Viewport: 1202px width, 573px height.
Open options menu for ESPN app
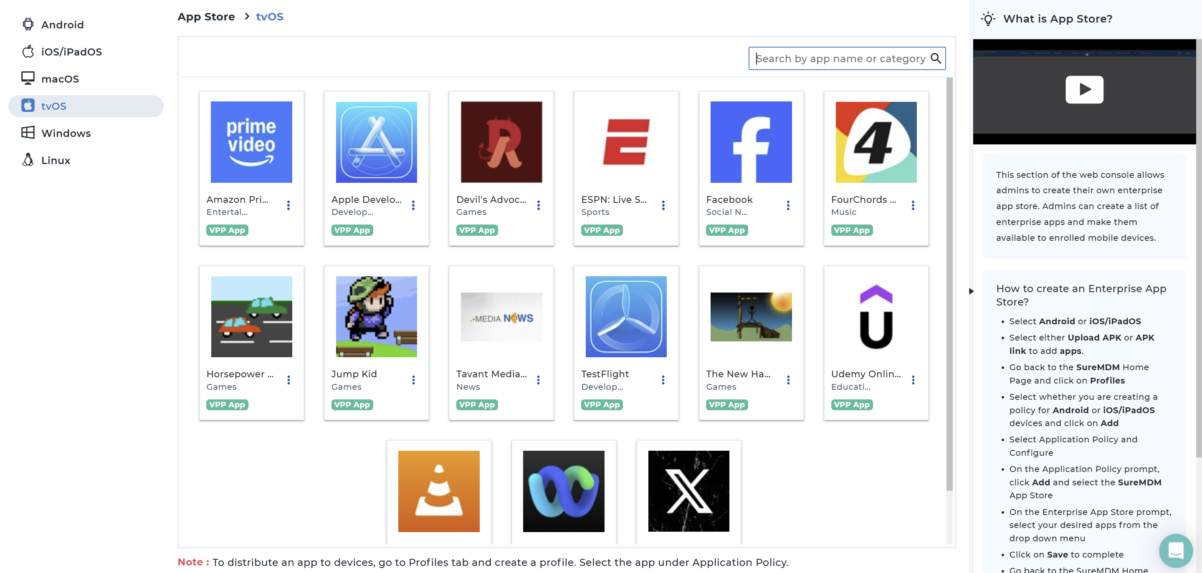pos(663,205)
